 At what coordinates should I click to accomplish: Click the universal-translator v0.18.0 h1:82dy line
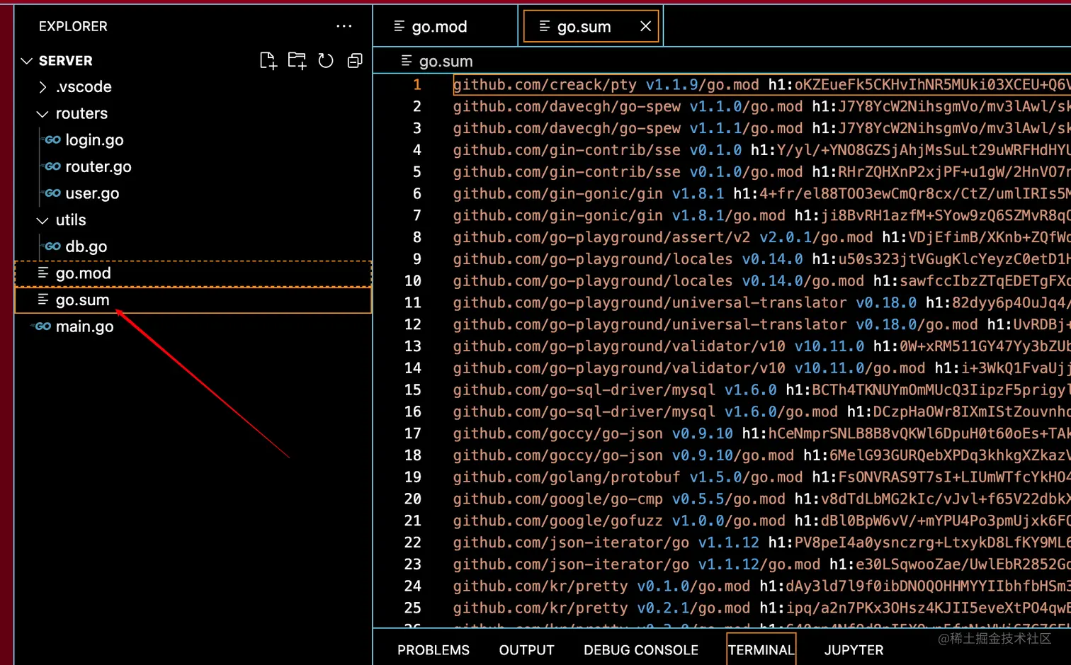tap(761, 303)
